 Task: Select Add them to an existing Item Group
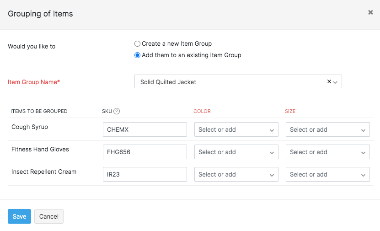tap(138, 55)
